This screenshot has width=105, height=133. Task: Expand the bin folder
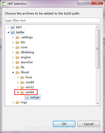pos(13,42)
